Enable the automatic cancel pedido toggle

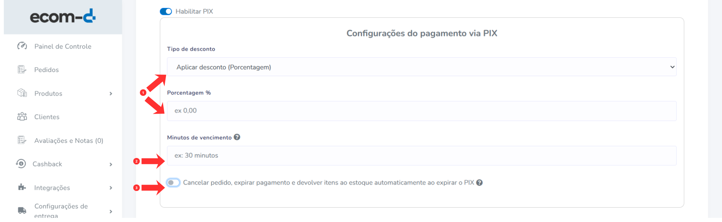click(x=173, y=183)
